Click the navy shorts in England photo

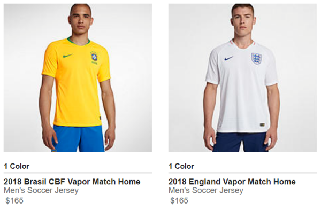(240, 142)
